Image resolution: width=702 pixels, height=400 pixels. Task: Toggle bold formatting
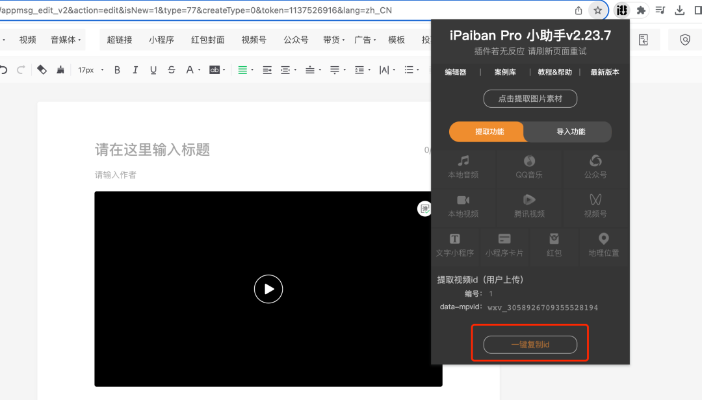pyautogui.click(x=117, y=69)
